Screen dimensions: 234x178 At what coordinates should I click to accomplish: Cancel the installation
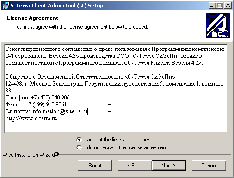pyautogui.click(x=209, y=166)
